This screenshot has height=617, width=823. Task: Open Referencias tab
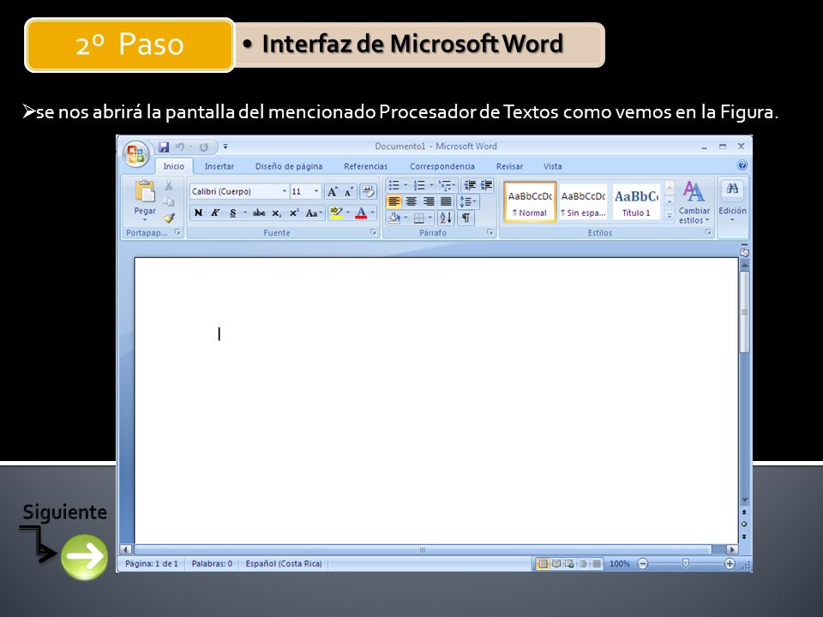pyautogui.click(x=366, y=166)
